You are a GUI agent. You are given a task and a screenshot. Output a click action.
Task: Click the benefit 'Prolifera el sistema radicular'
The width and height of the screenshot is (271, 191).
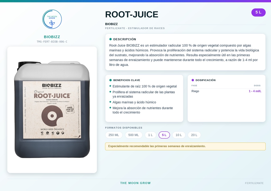[x=144, y=94]
